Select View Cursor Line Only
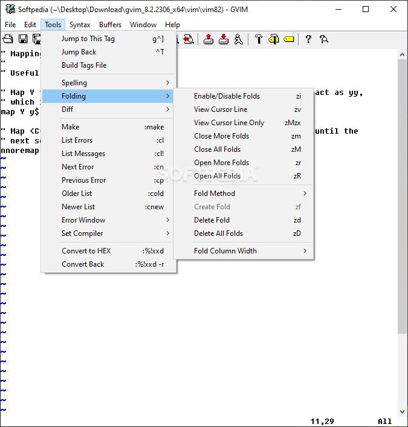Image resolution: width=408 pixels, height=427 pixels. pyautogui.click(x=244, y=123)
